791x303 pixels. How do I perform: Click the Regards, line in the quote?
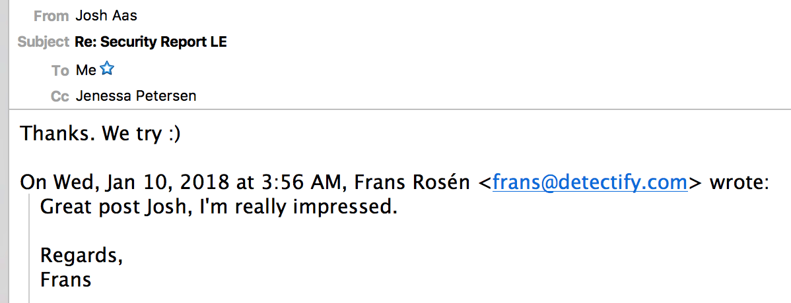coord(82,256)
